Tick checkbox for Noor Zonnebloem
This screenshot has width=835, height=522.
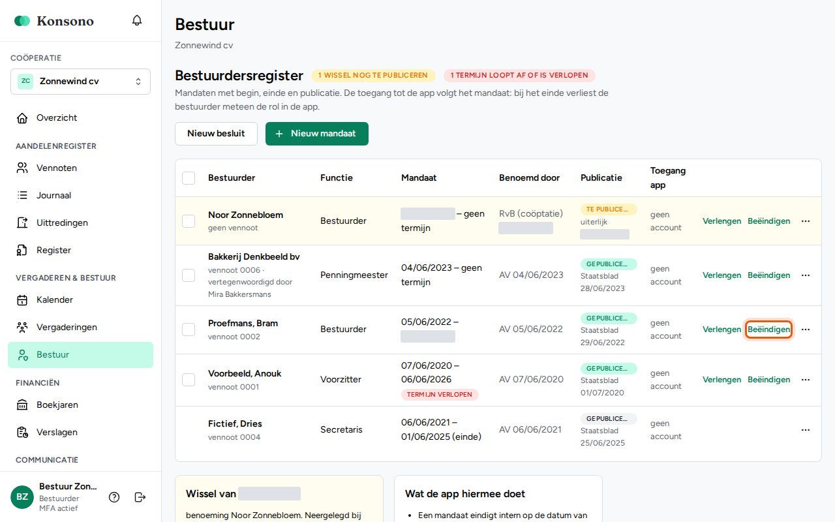[189, 221]
